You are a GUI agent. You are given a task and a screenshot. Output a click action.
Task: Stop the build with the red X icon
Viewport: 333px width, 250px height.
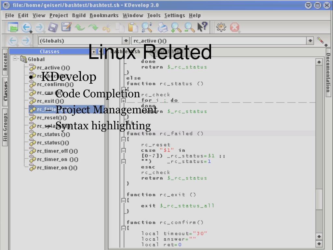coord(235,28)
